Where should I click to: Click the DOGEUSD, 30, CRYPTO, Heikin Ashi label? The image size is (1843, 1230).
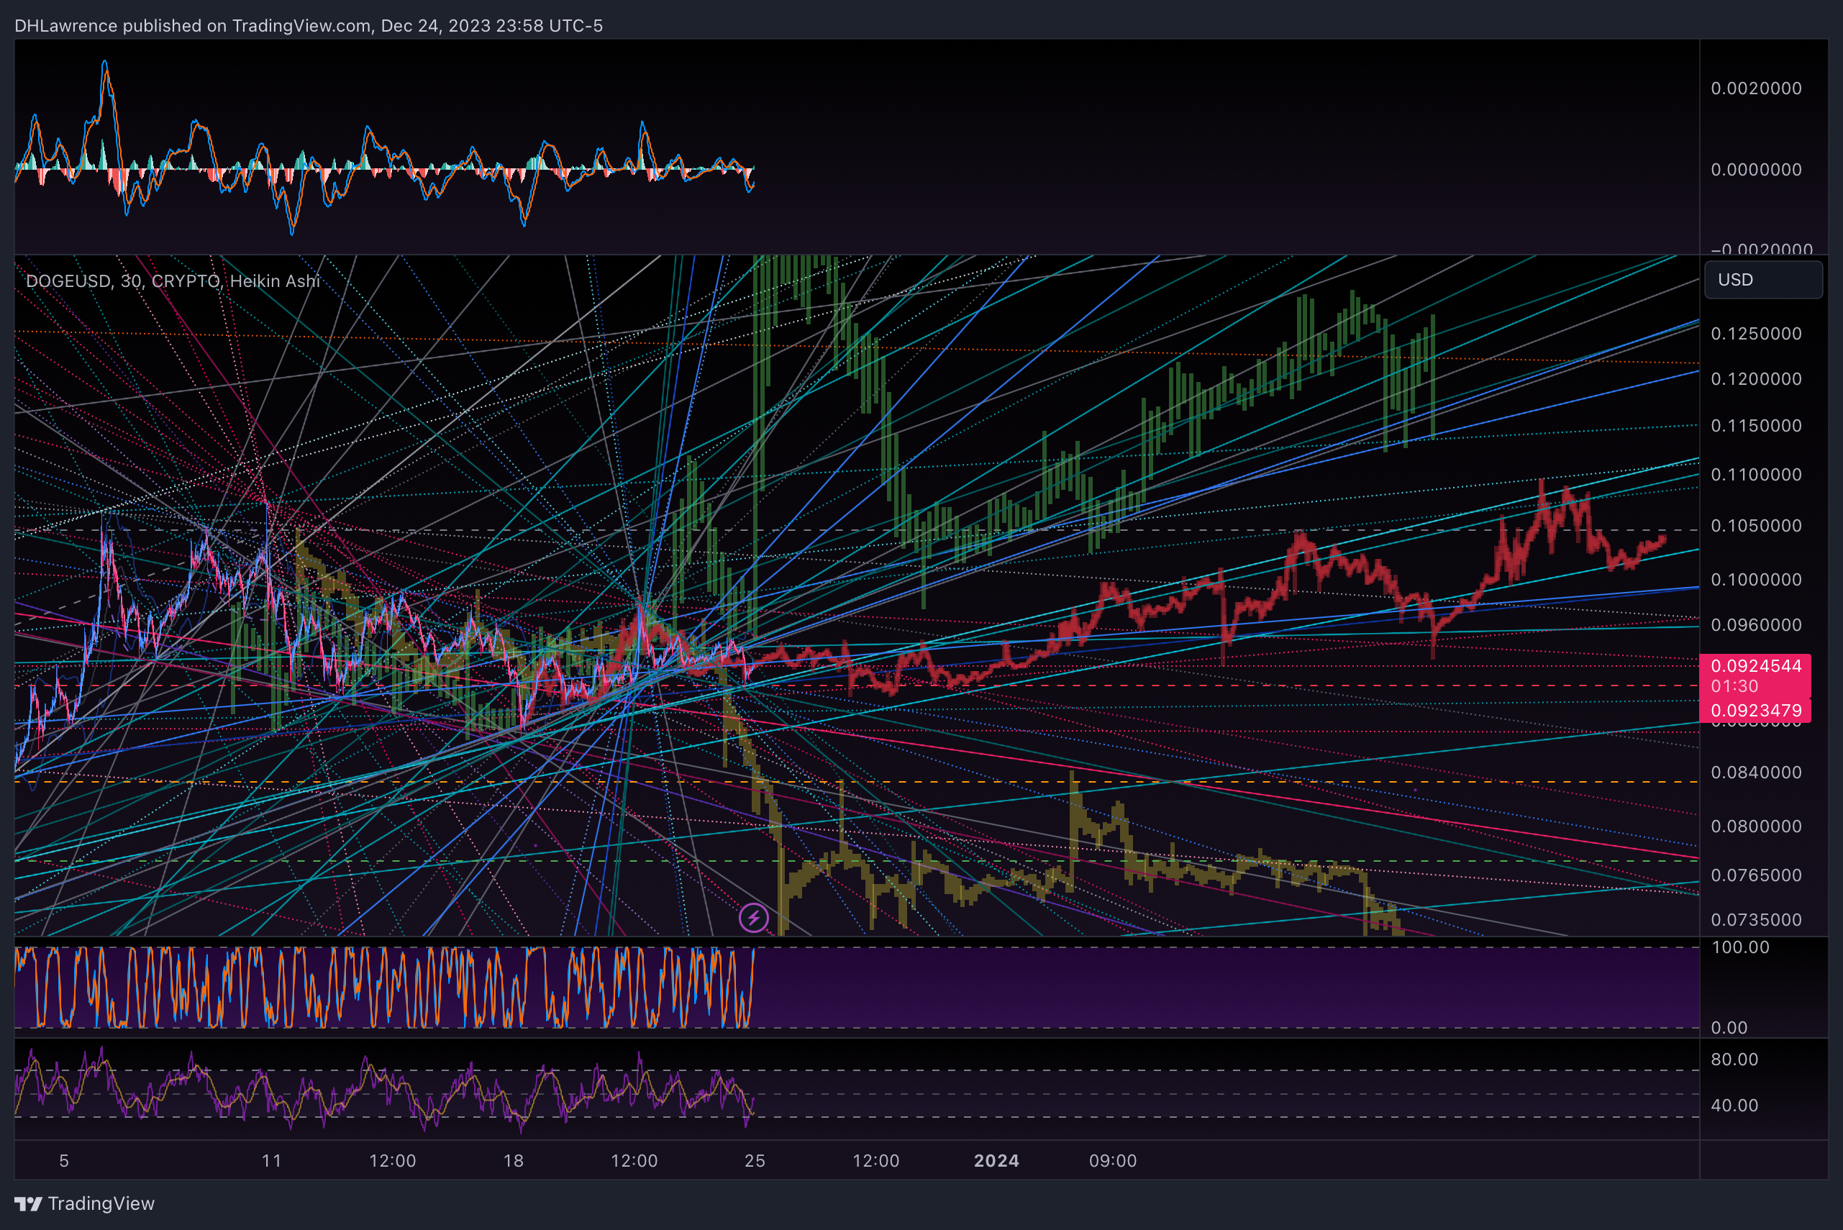click(x=173, y=281)
